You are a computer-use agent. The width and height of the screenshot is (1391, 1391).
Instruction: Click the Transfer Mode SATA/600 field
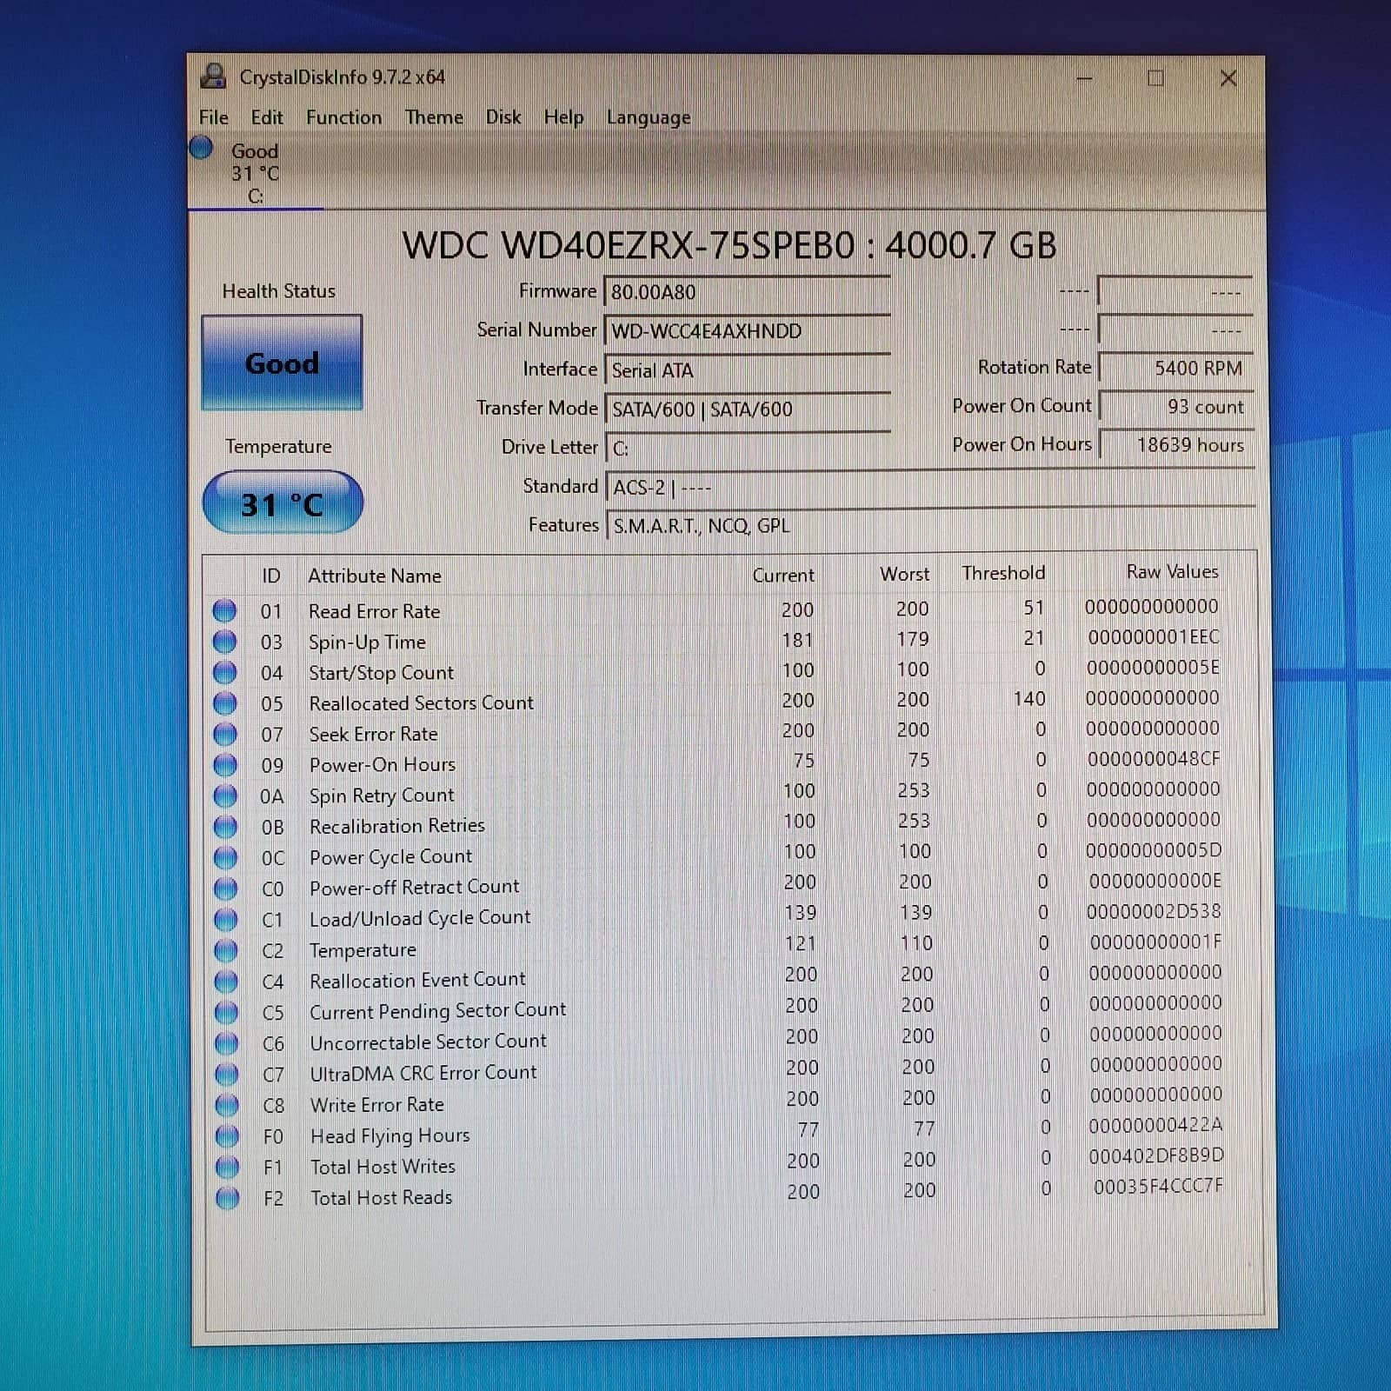(x=748, y=409)
